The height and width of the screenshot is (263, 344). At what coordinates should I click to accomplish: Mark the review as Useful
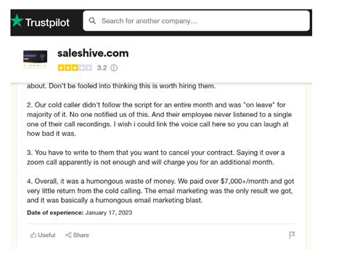43,235
